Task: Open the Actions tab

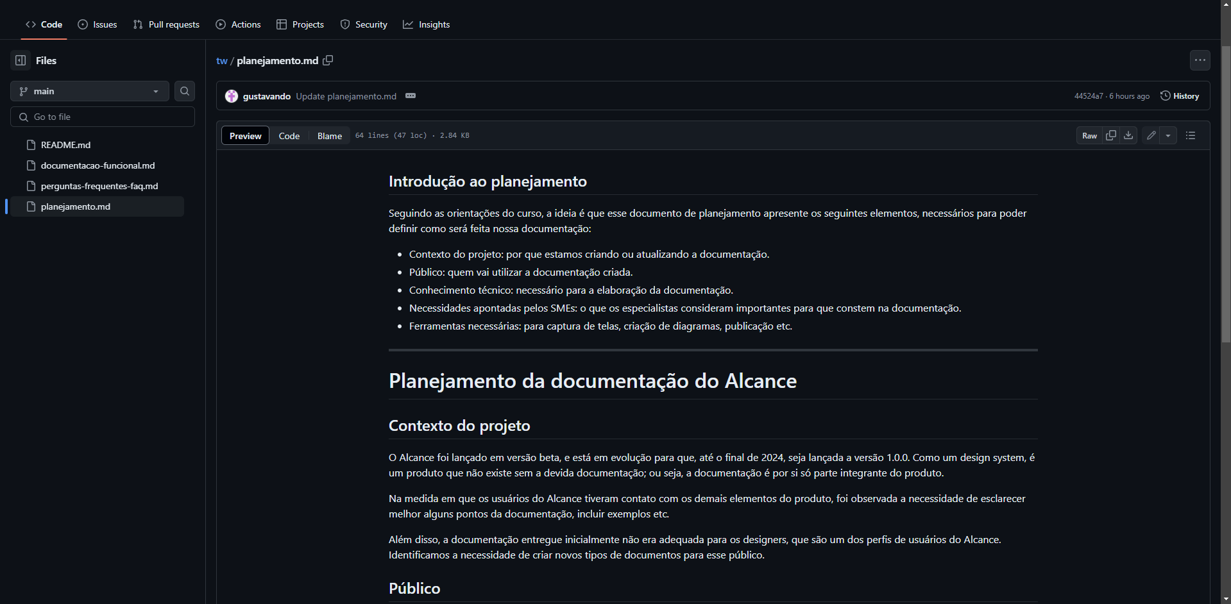Action: [x=238, y=24]
